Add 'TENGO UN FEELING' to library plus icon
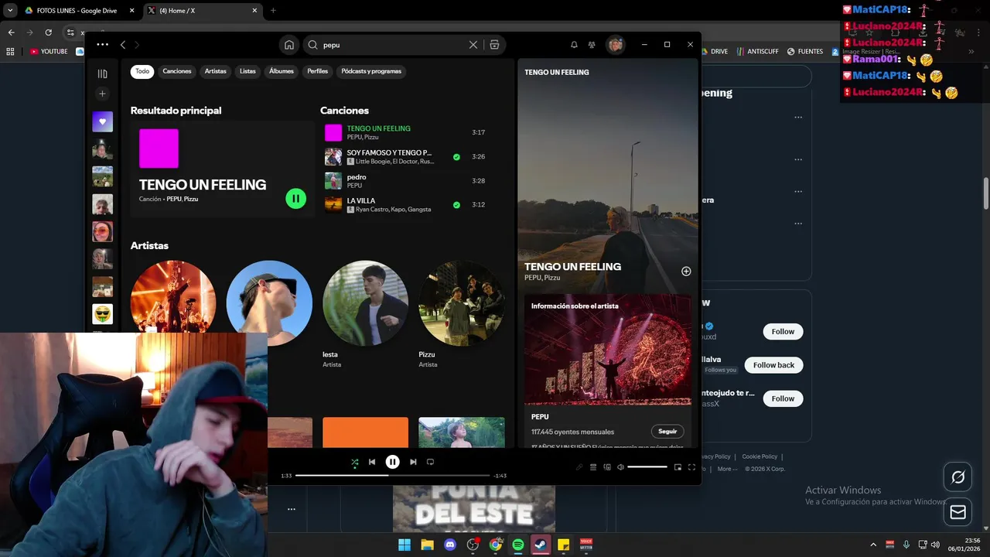This screenshot has width=990, height=557. pos(686,272)
